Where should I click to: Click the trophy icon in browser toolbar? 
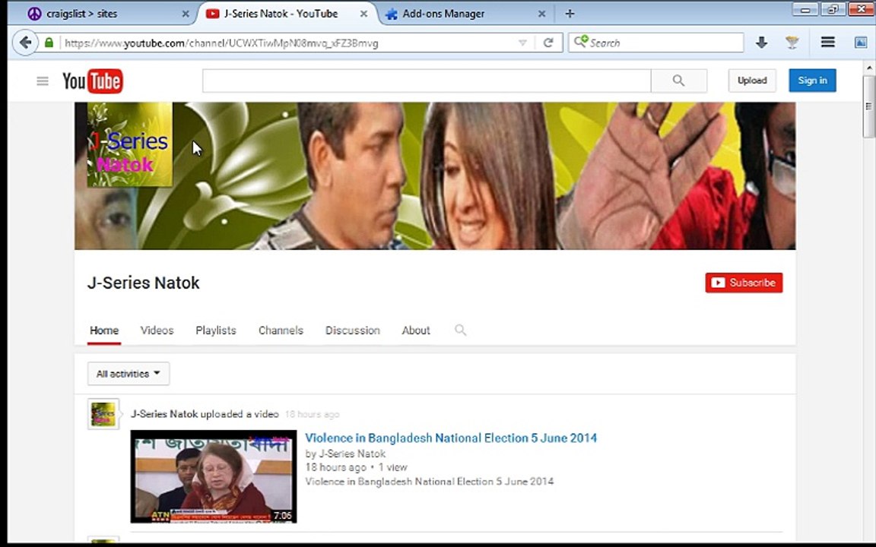click(x=792, y=43)
